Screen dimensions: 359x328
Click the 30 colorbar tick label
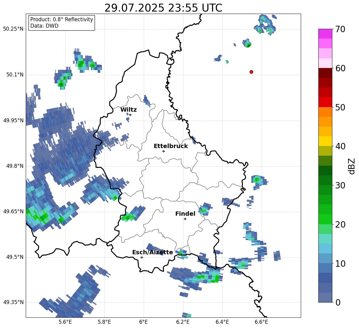[x=340, y=185]
